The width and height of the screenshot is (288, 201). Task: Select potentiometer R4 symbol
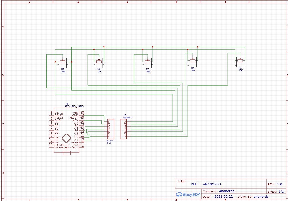(x=193, y=62)
